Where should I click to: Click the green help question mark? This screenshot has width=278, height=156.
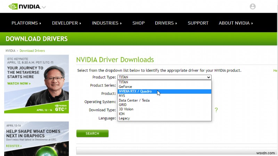click(216, 110)
